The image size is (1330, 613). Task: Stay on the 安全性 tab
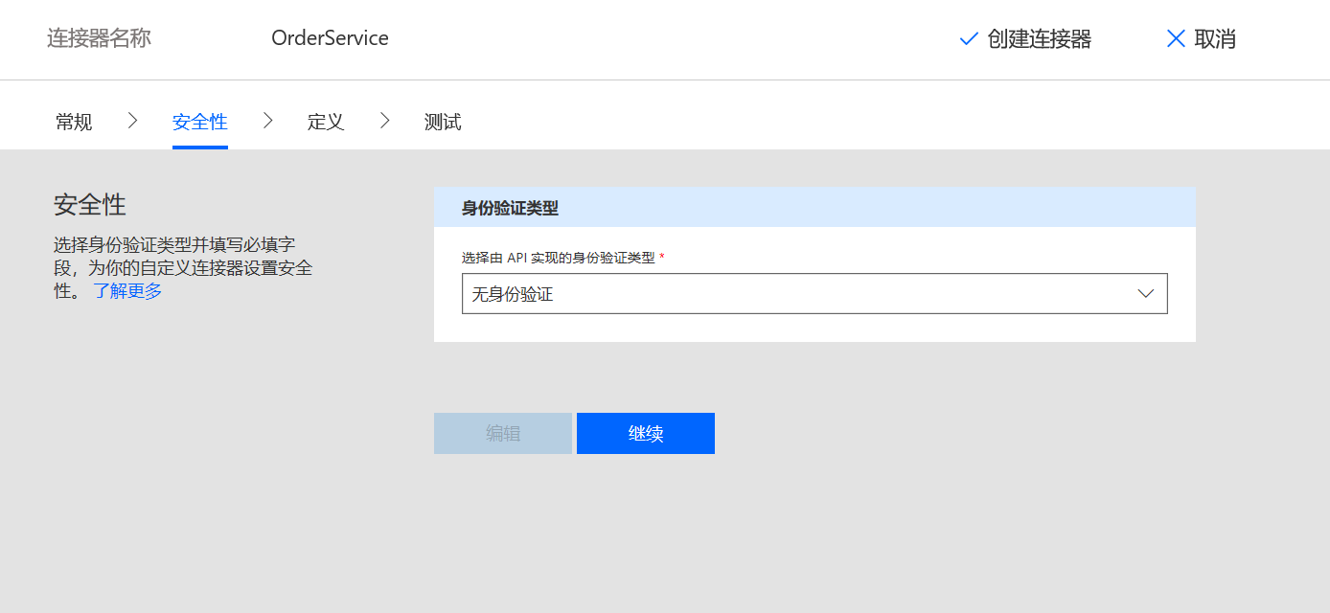(199, 122)
